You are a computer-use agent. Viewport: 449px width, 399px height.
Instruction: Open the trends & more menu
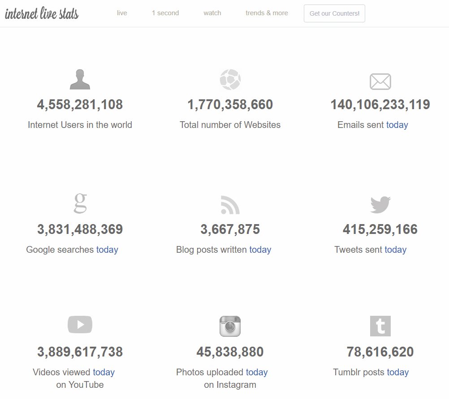pos(267,13)
